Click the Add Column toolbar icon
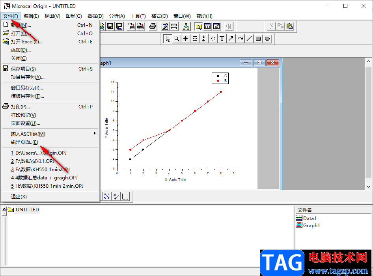This screenshot has height=276, width=373. [228, 26]
